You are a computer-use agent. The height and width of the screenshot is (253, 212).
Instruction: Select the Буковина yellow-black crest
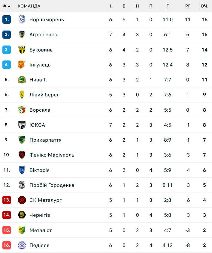[22, 50]
